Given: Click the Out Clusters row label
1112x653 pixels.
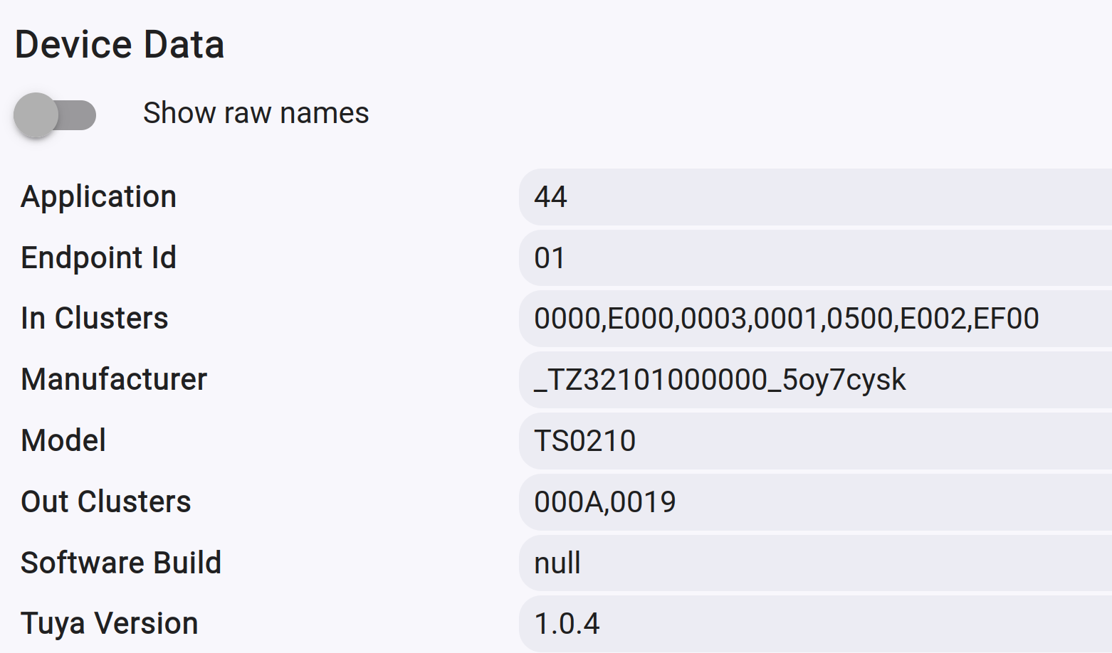Looking at the screenshot, I should (x=105, y=502).
